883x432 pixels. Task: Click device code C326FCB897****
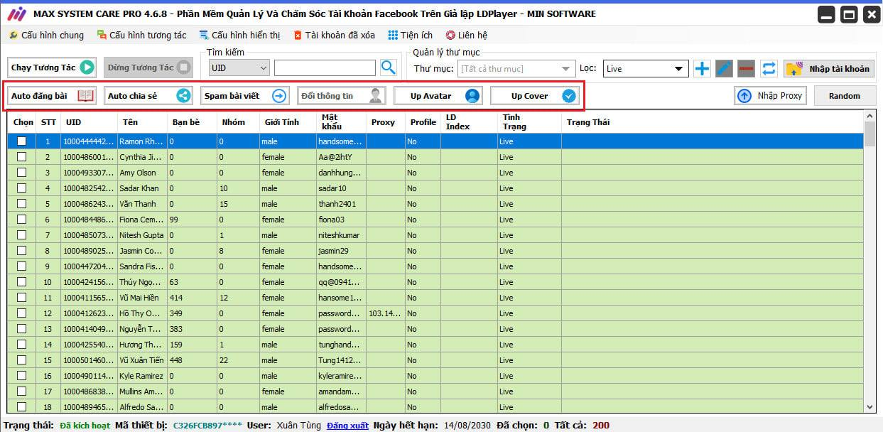point(207,426)
